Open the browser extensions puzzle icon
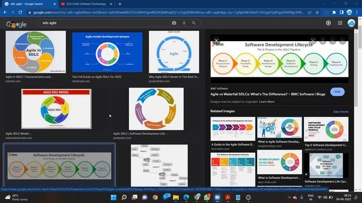This screenshot has width=362, height=203. [x=334, y=12]
